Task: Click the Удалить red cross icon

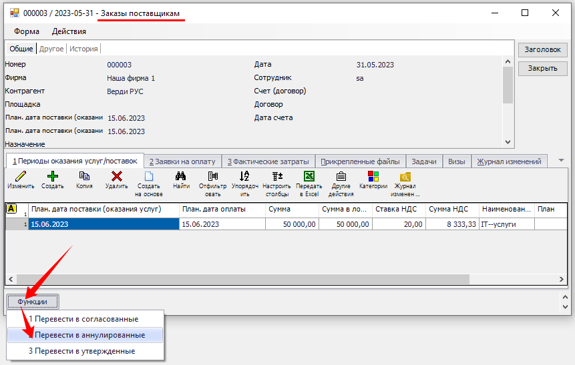Action: pyautogui.click(x=117, y=177)
